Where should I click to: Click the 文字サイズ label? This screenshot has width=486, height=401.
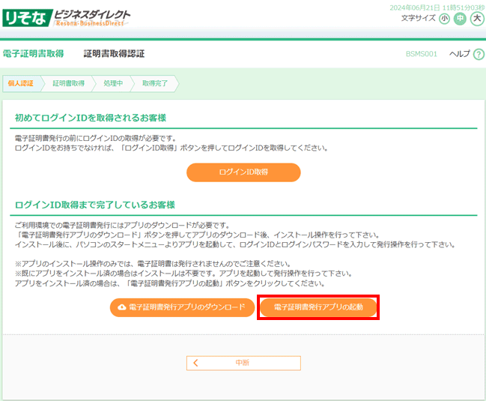coord(419,18)
